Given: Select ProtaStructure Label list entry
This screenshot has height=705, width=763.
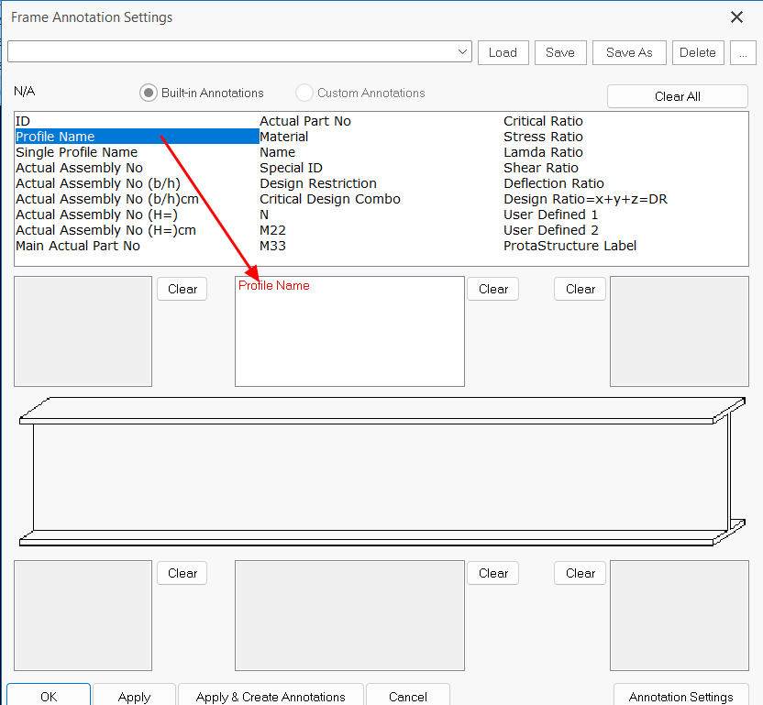Looking at the screenshot, I should [569, 246].
